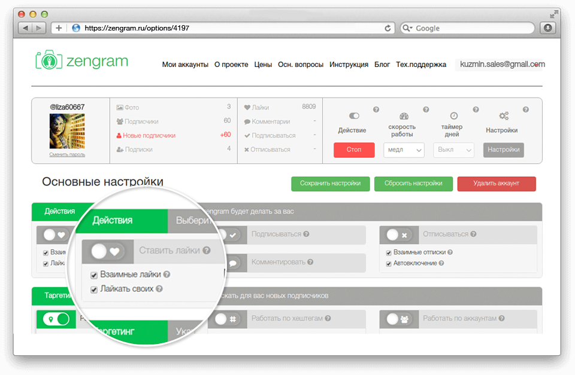Open Осн. вопросы page
The height and width of the screenshot is (375, 575).
pos(300,65)
